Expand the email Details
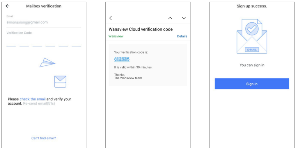The width and height of the screenshot is (298, 150). [x=182, y=36]
